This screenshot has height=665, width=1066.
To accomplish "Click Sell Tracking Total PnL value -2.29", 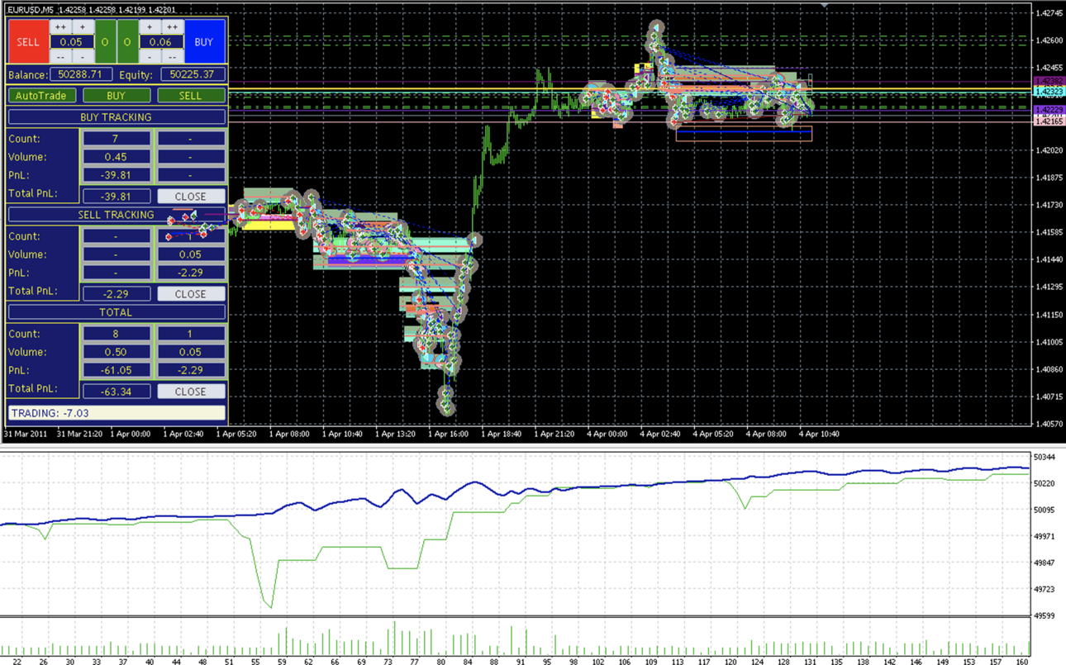I will coord(116,294).
